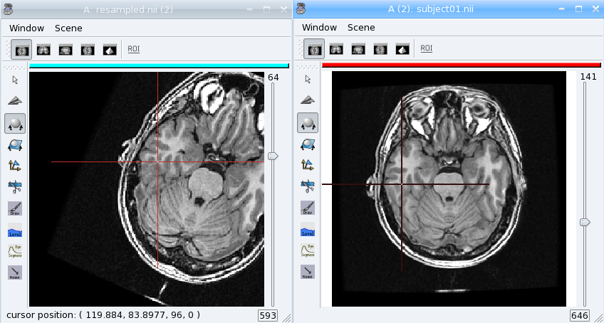Click the ROI button in resampled.nii toolbar

(x=133, y=49)
